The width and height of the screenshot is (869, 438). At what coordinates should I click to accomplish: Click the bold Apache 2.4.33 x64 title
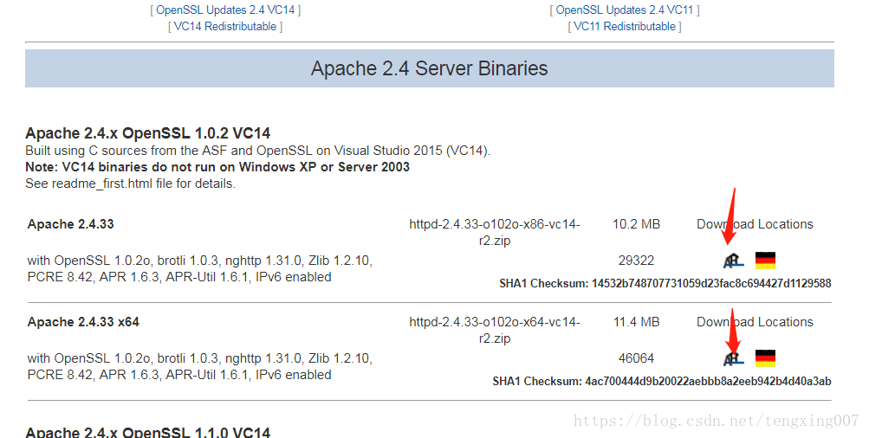point(83,322)
